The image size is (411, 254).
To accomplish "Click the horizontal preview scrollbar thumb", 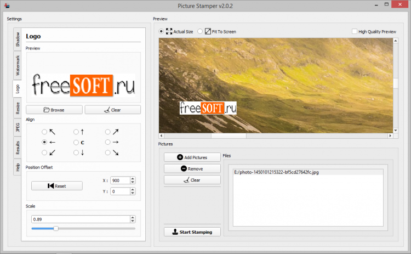I will coord(229,136).
